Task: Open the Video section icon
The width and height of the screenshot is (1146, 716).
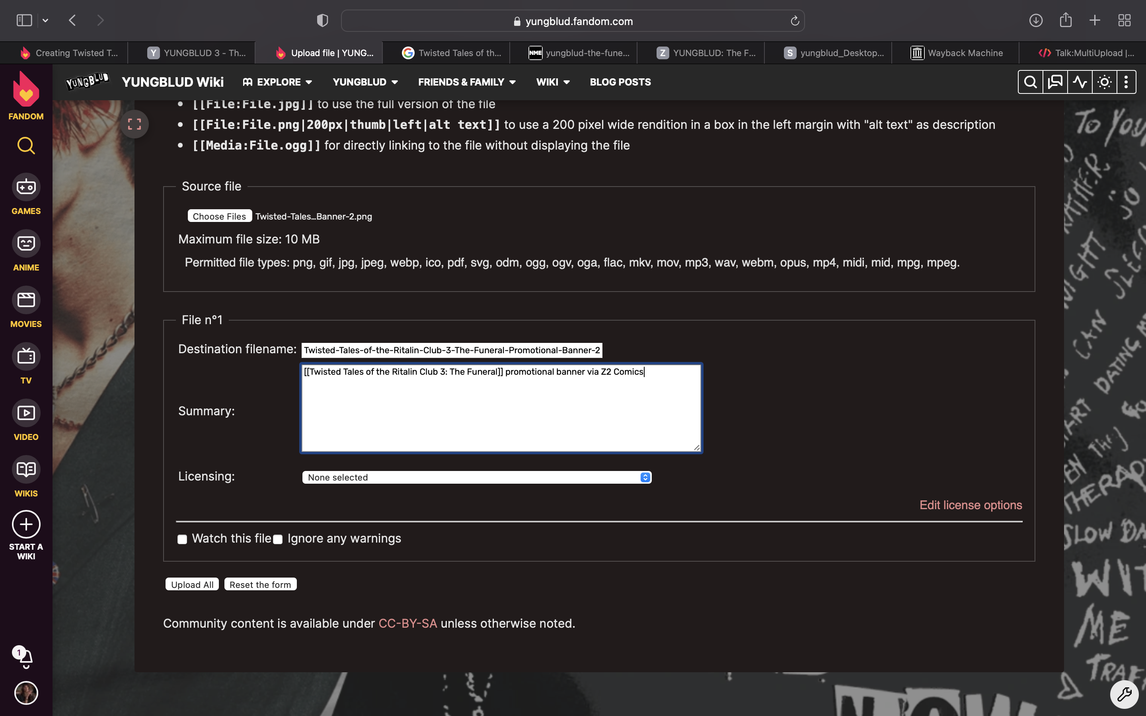Action: [26, 413]
